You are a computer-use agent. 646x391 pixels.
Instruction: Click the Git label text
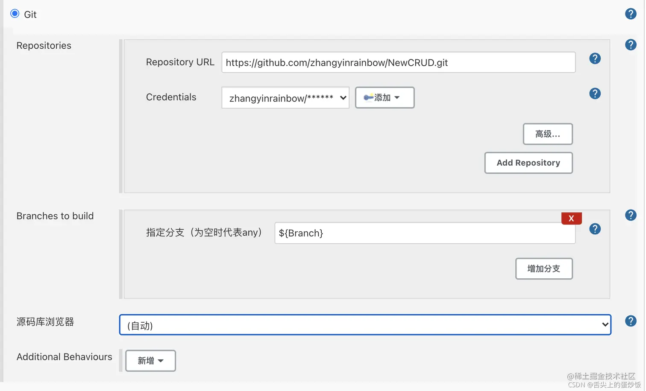tap(30, 15)
